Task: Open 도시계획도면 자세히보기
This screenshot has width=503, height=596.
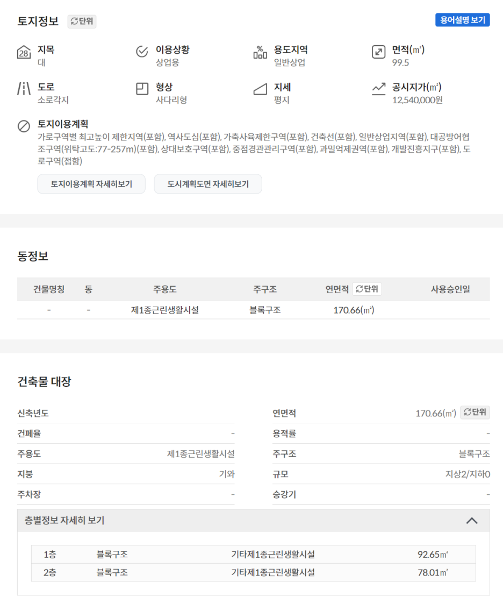Action: pyautogui.click(x=208, y=184)
